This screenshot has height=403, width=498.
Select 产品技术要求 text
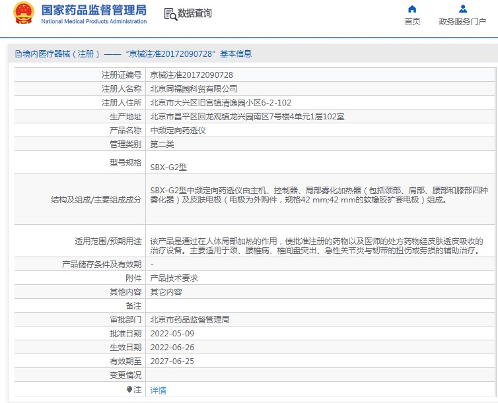click(174, 278)
